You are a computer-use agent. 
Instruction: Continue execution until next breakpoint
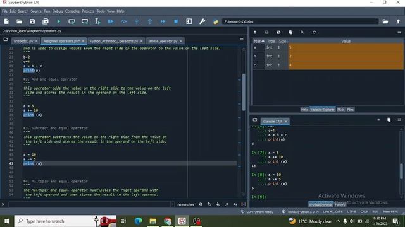(163, 21)
